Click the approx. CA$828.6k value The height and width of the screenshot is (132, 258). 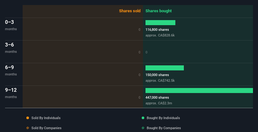160,36
